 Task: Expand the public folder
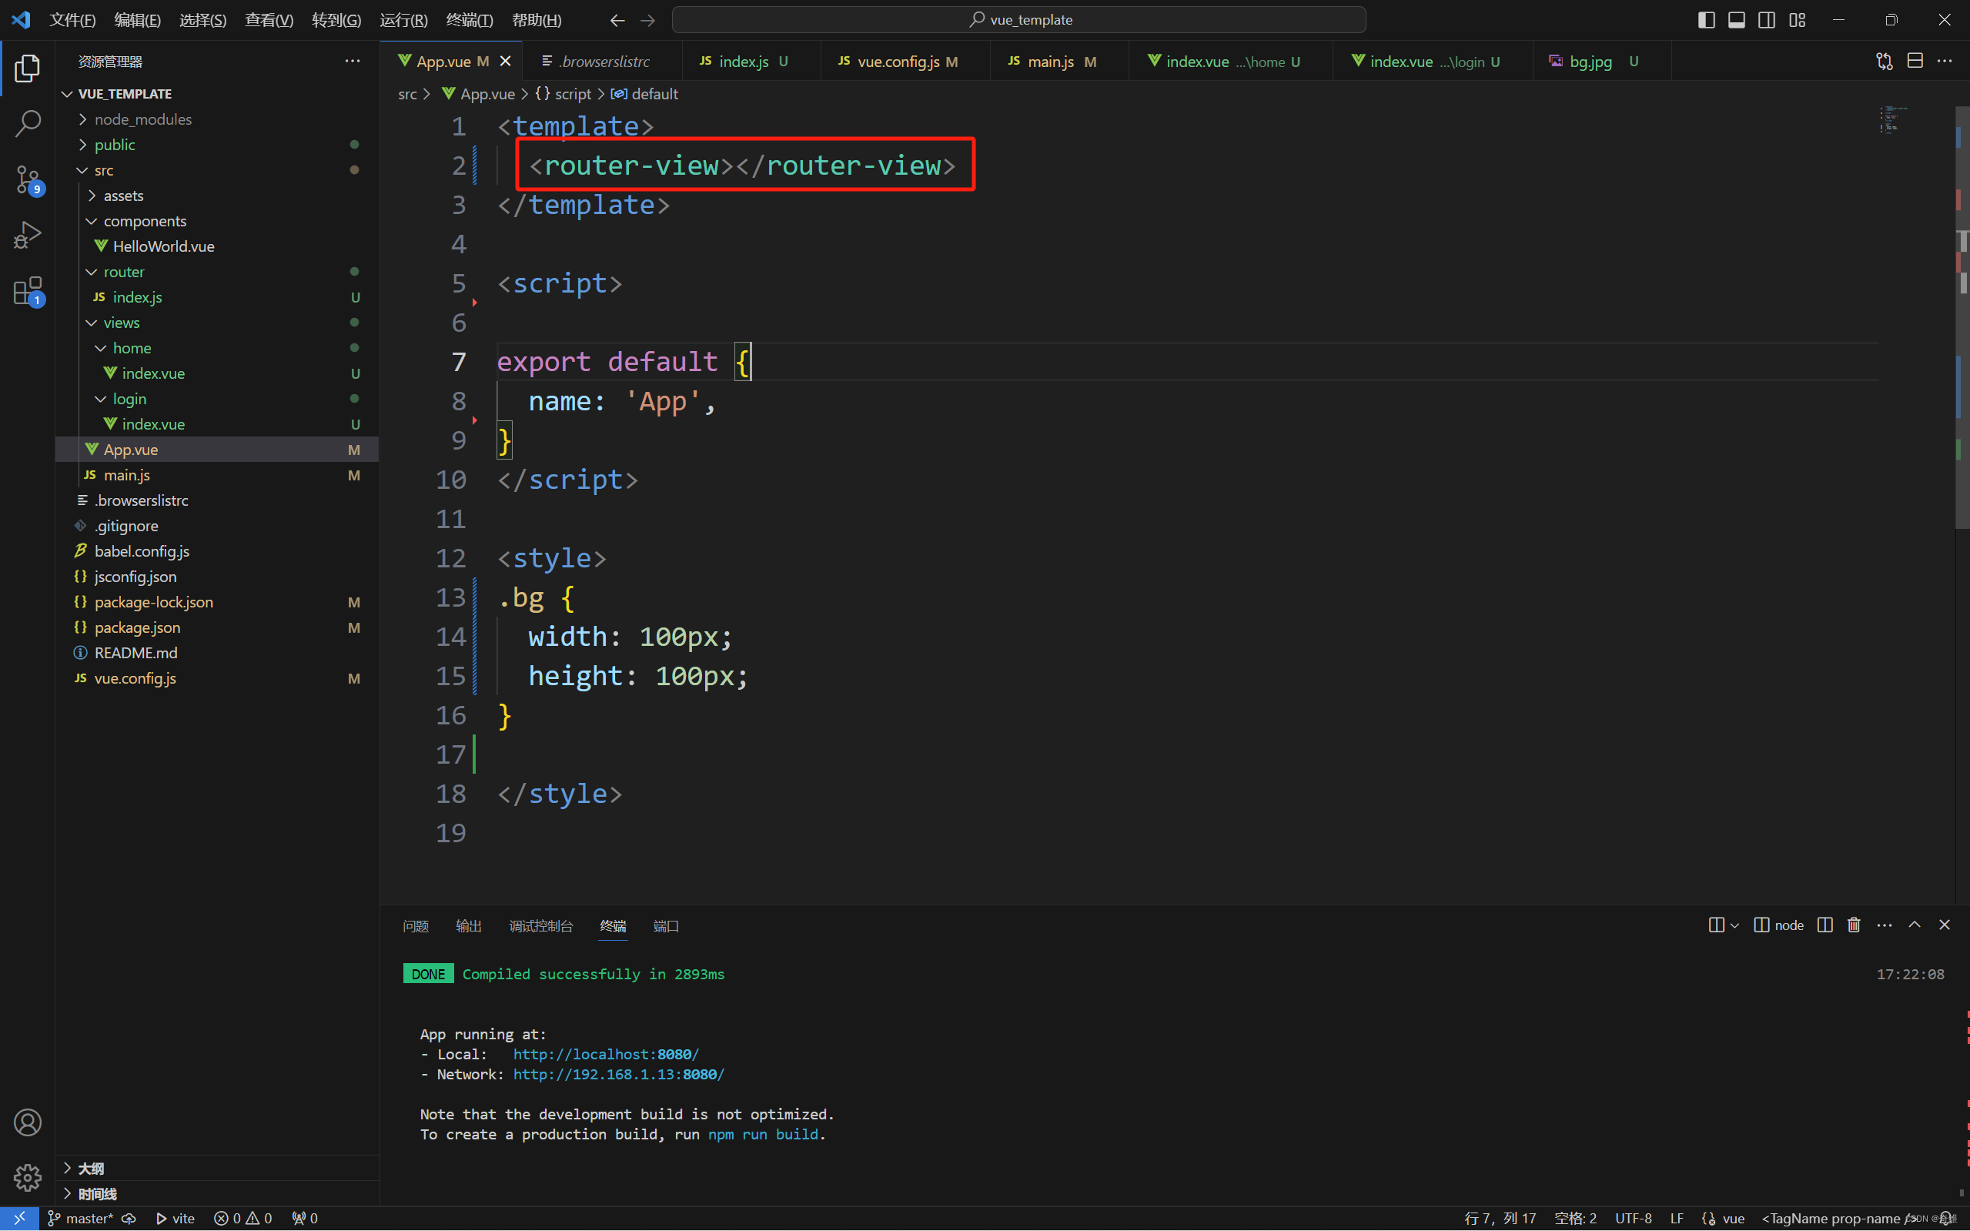(x=216, y=144)
